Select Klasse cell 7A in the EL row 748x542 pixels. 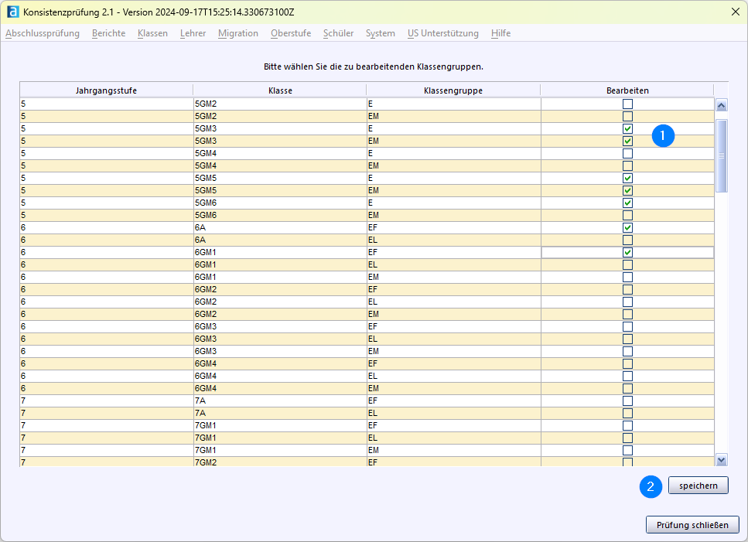click(280, 414)
